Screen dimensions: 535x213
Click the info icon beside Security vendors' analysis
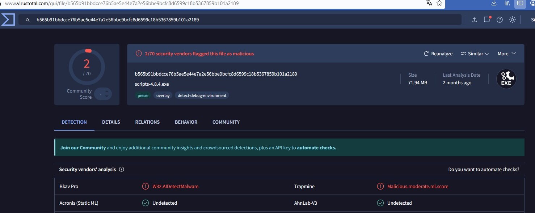click(122, 169)
